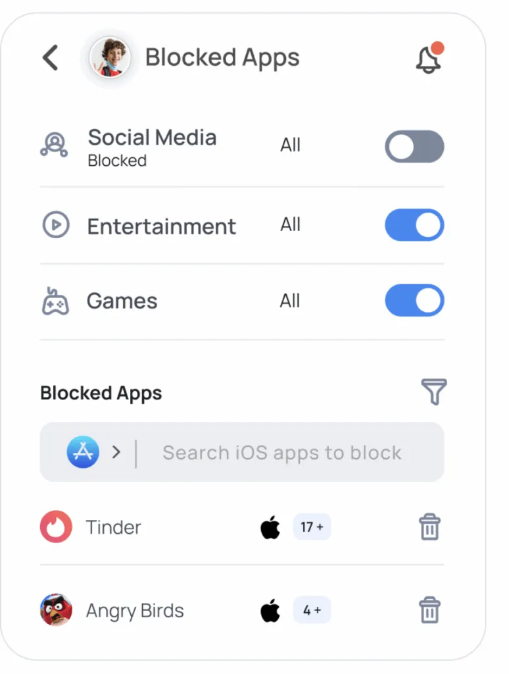Open the Games 'All' selector
Screen dimensions: 509x674
coord(290,301)
